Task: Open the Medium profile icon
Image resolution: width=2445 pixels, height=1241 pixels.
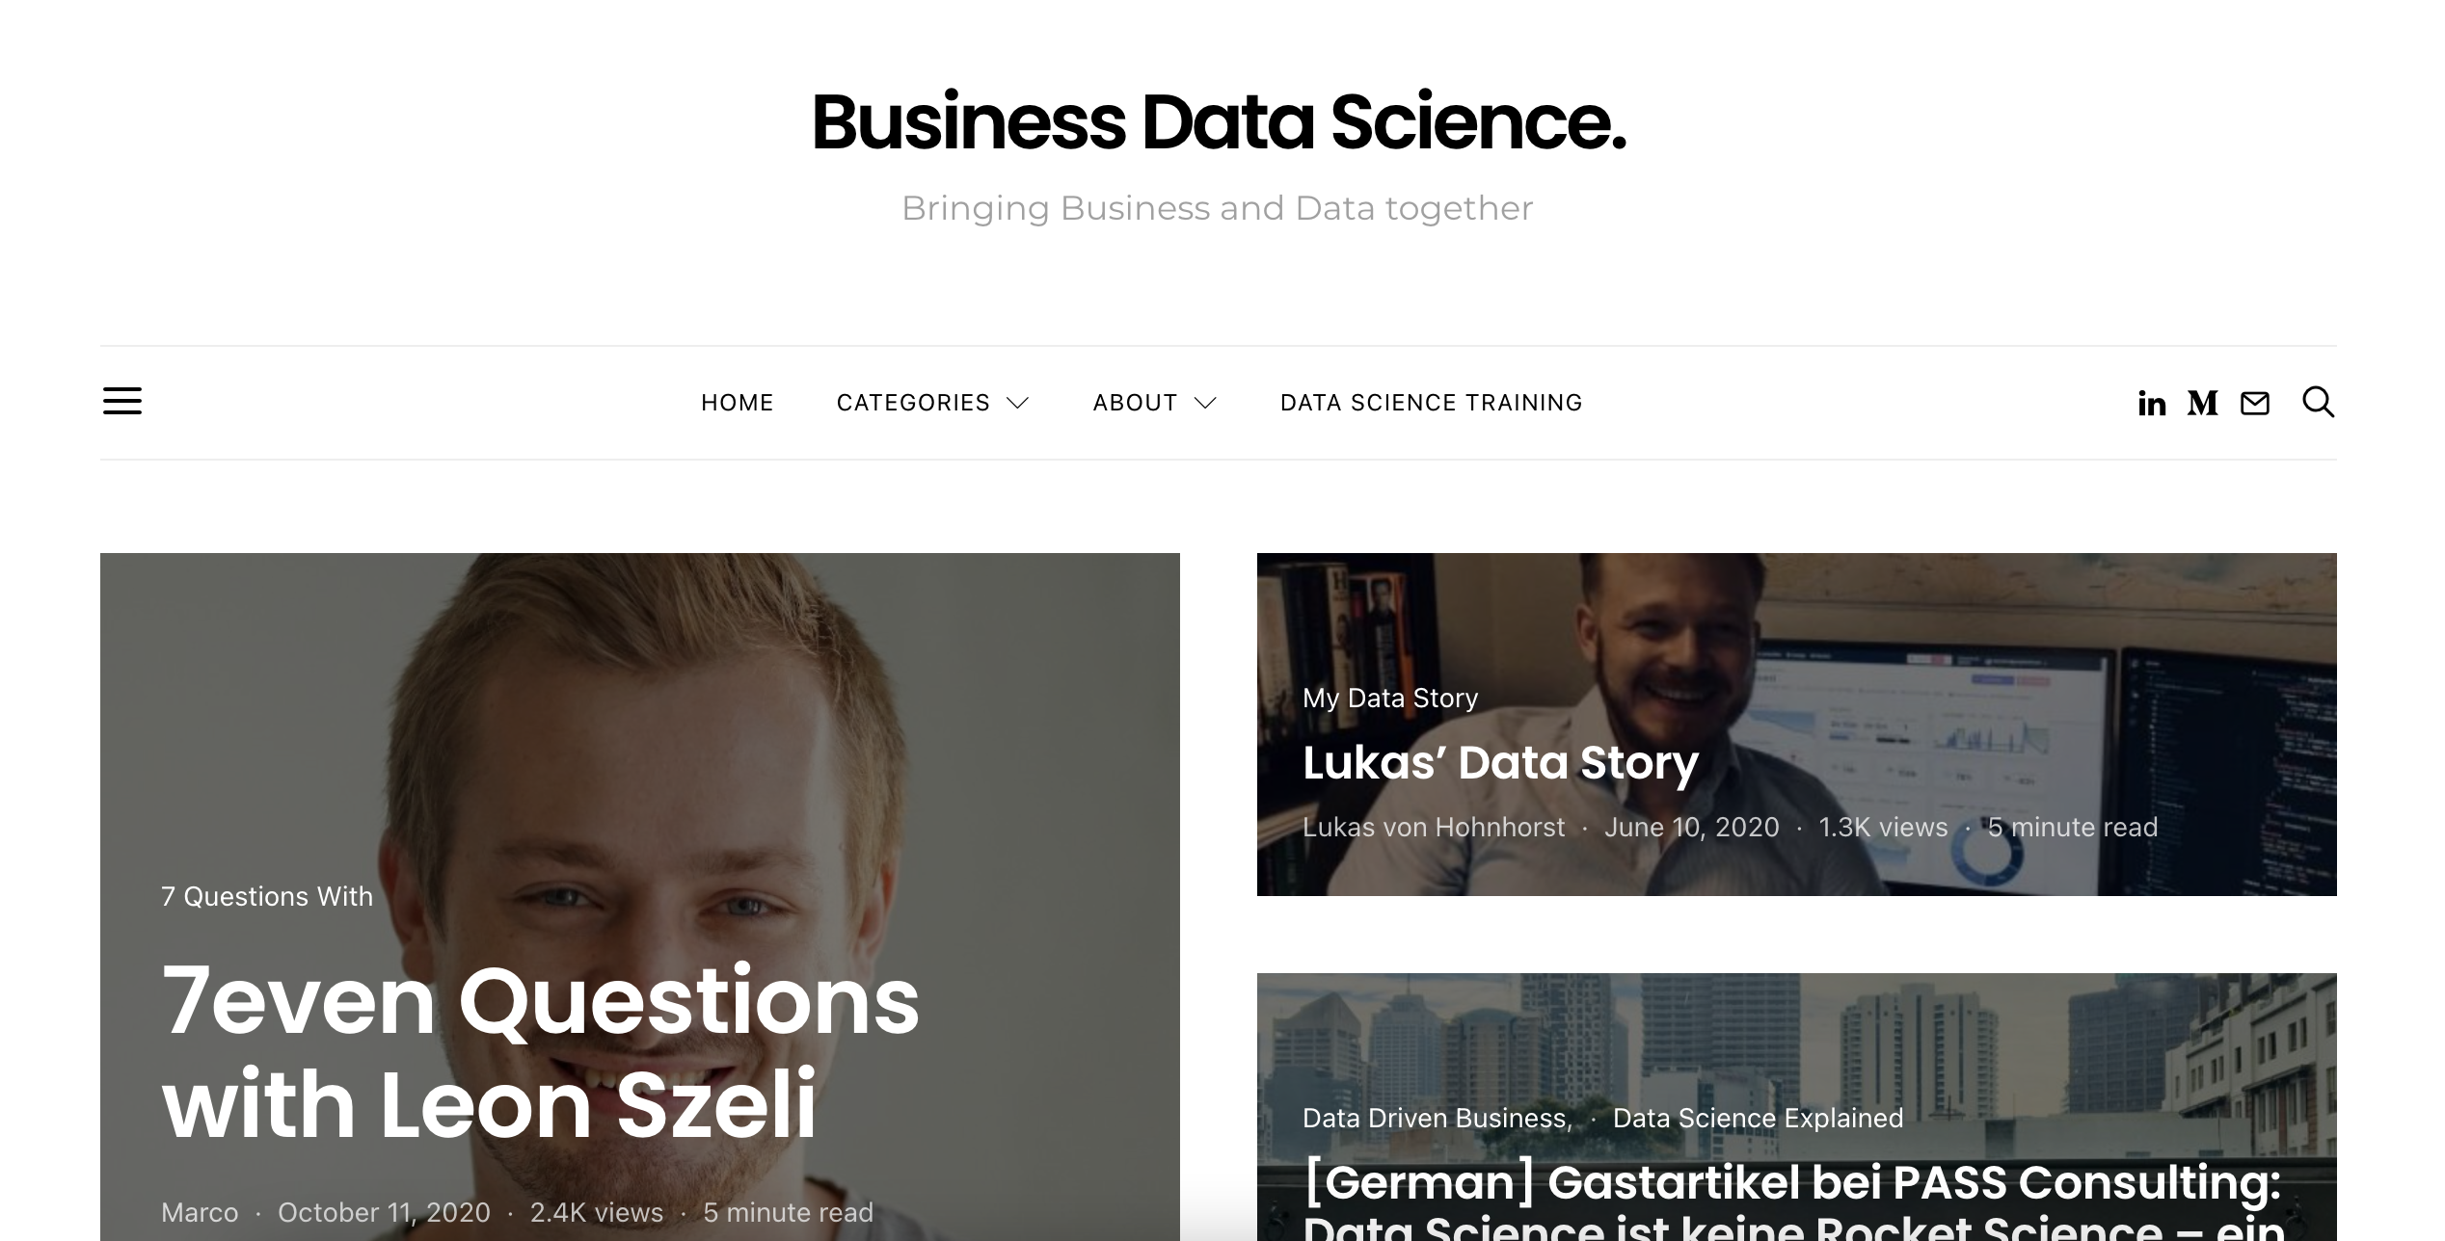Action: [x=2202, y=403]
